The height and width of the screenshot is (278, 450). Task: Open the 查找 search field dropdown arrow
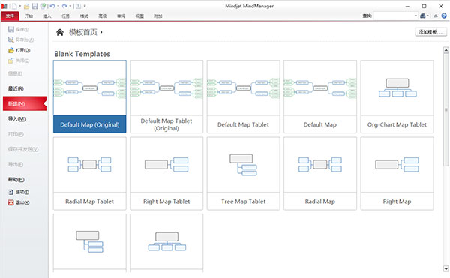[x=415, y=16]
